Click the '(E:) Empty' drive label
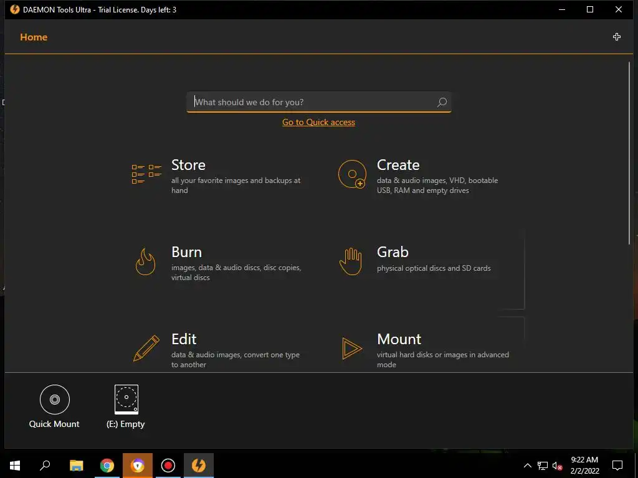The width and height of the screenshot is (638, 478). [126, 424]
